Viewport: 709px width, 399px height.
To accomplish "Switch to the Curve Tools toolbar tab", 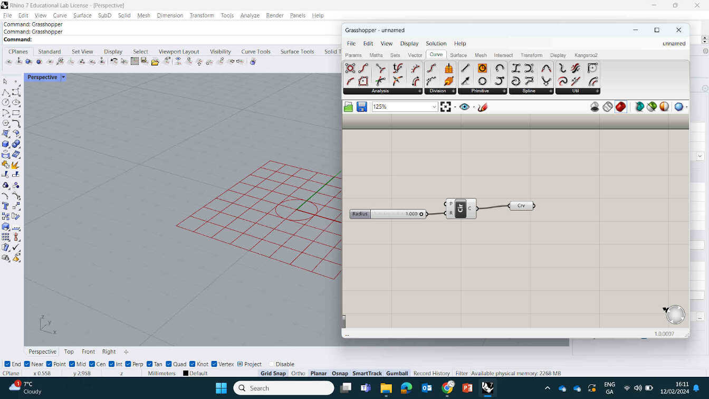I will (256, 51).
